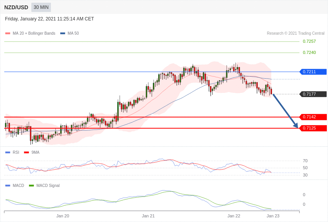Select the date and time text line
Viewport: 328px width, 222px height.
[x=49, y=19]
